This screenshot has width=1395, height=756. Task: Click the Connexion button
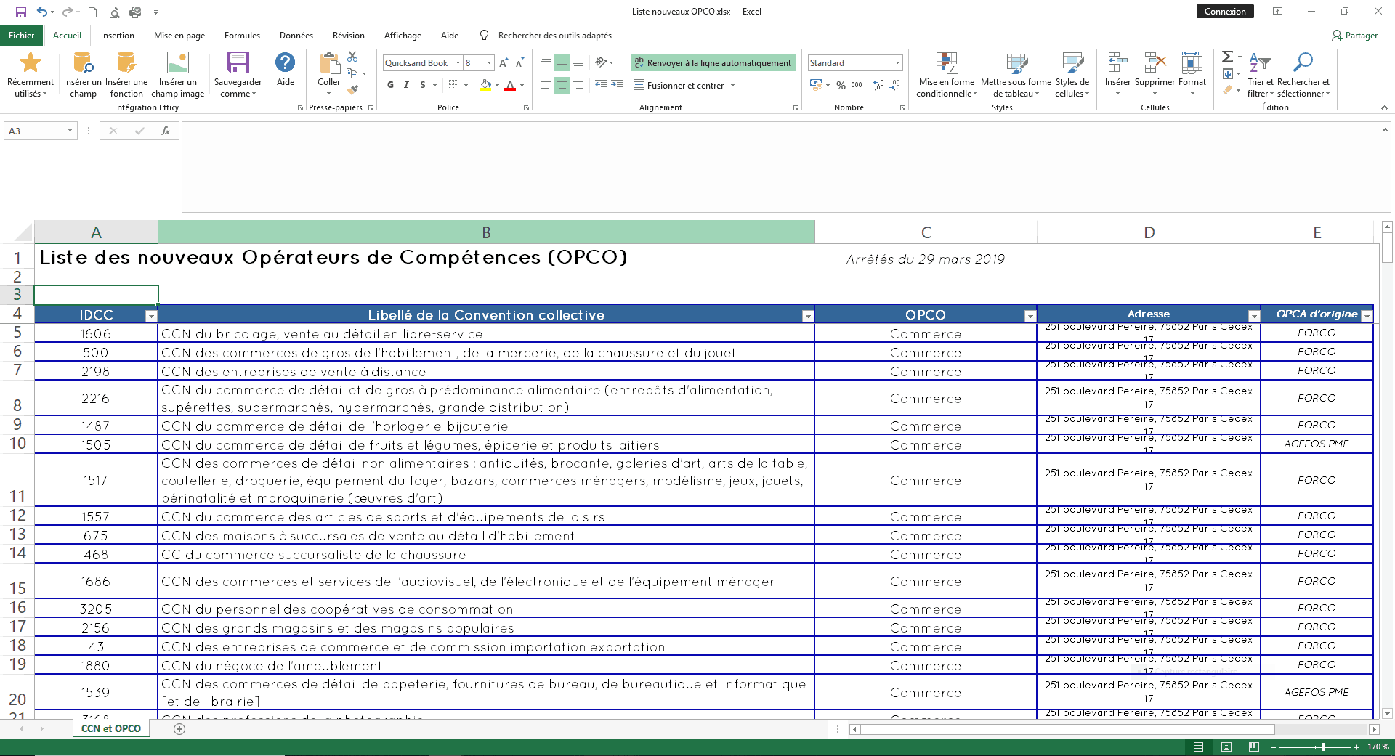(x=1225, y=12)
